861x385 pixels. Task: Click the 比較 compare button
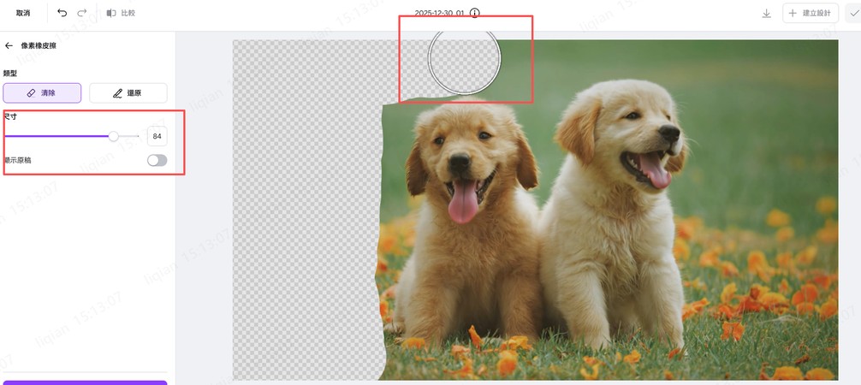point(121,13)
